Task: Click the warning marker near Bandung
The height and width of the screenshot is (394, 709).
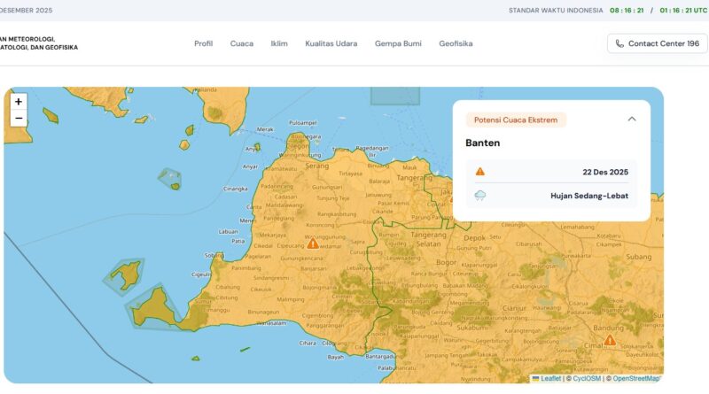Action: (610, 340)
